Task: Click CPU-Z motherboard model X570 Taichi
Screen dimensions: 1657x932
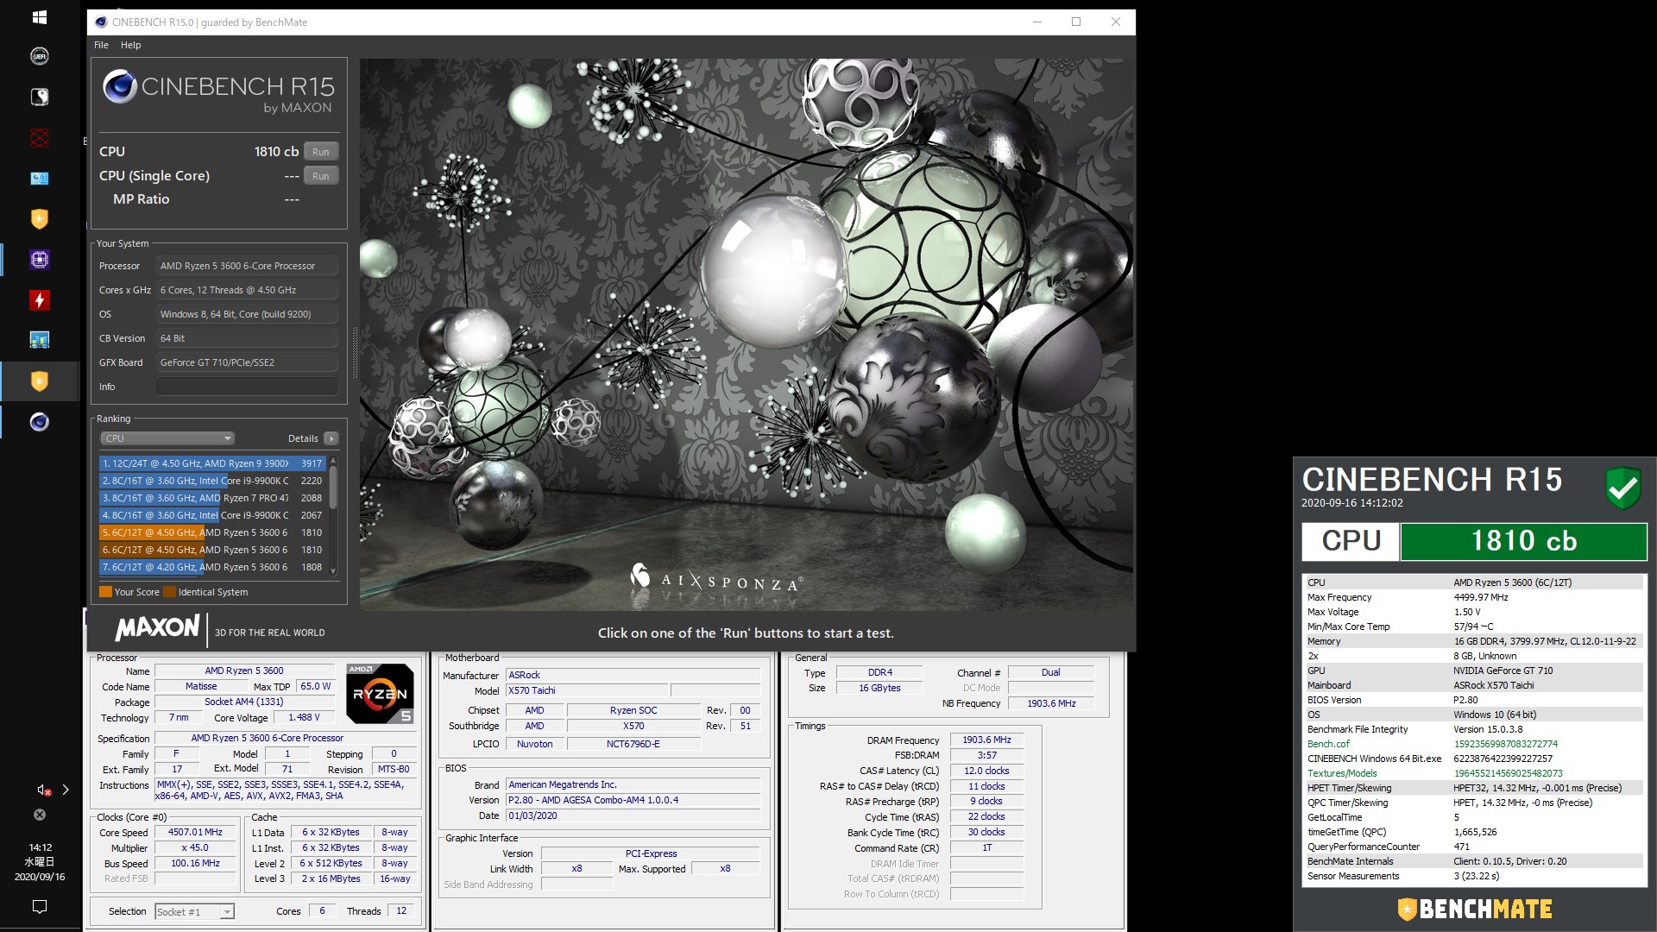Action: (587, 691)
